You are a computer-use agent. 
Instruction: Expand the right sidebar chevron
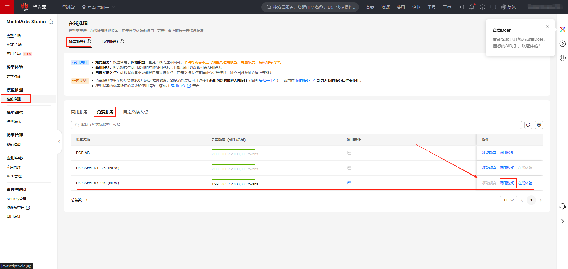coord(563,221)
